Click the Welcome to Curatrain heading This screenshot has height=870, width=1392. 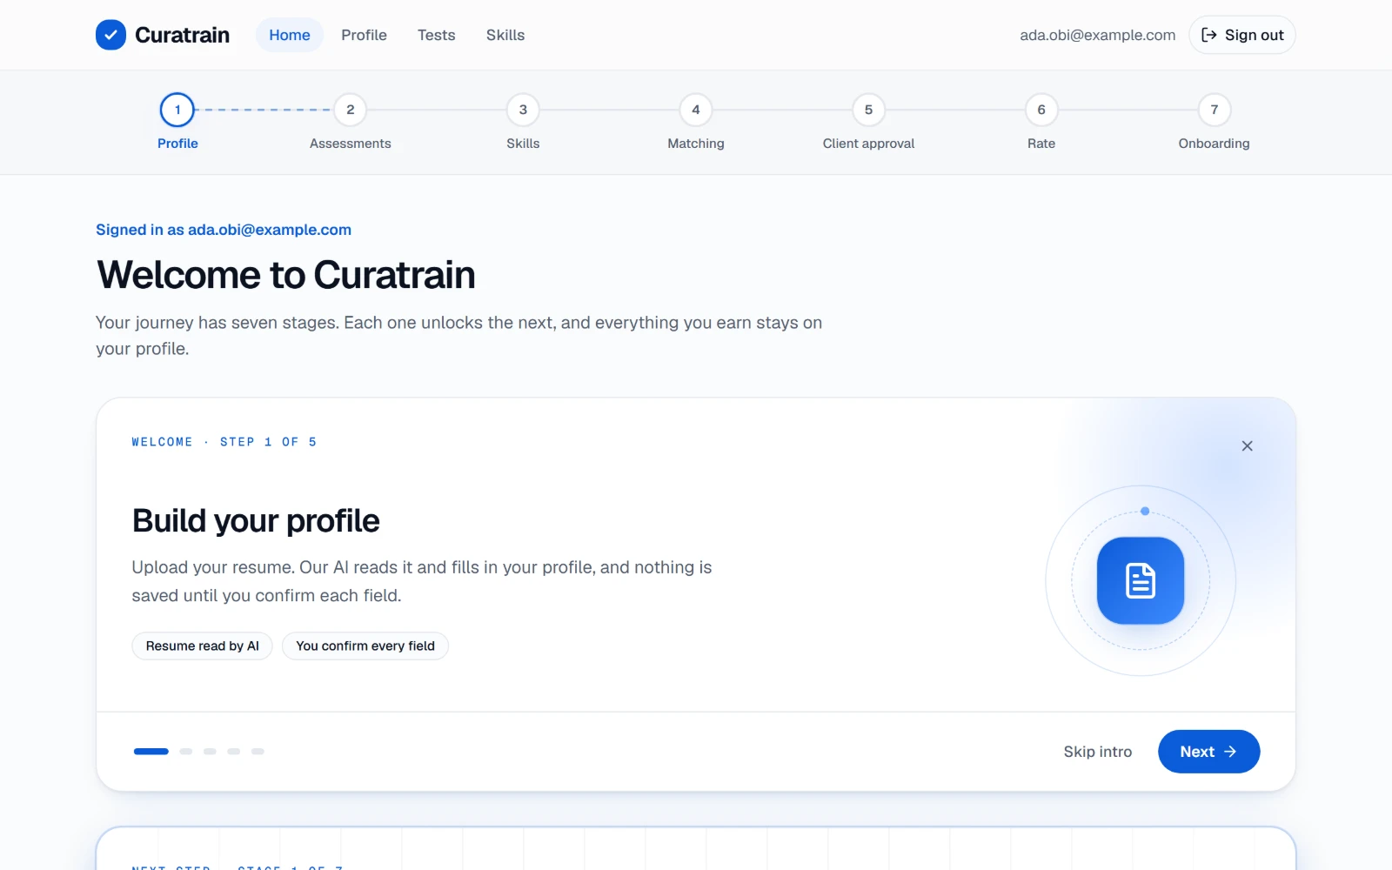286,275
